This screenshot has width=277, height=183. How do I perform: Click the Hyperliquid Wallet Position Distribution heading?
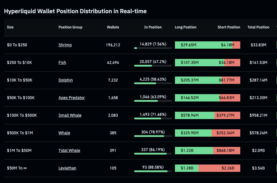pos(75,11)
